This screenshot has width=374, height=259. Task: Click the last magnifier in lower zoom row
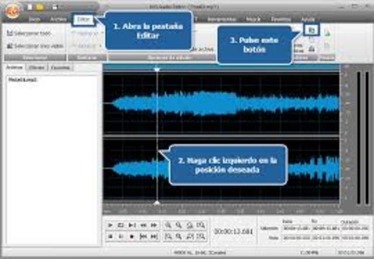pos(201,237)
